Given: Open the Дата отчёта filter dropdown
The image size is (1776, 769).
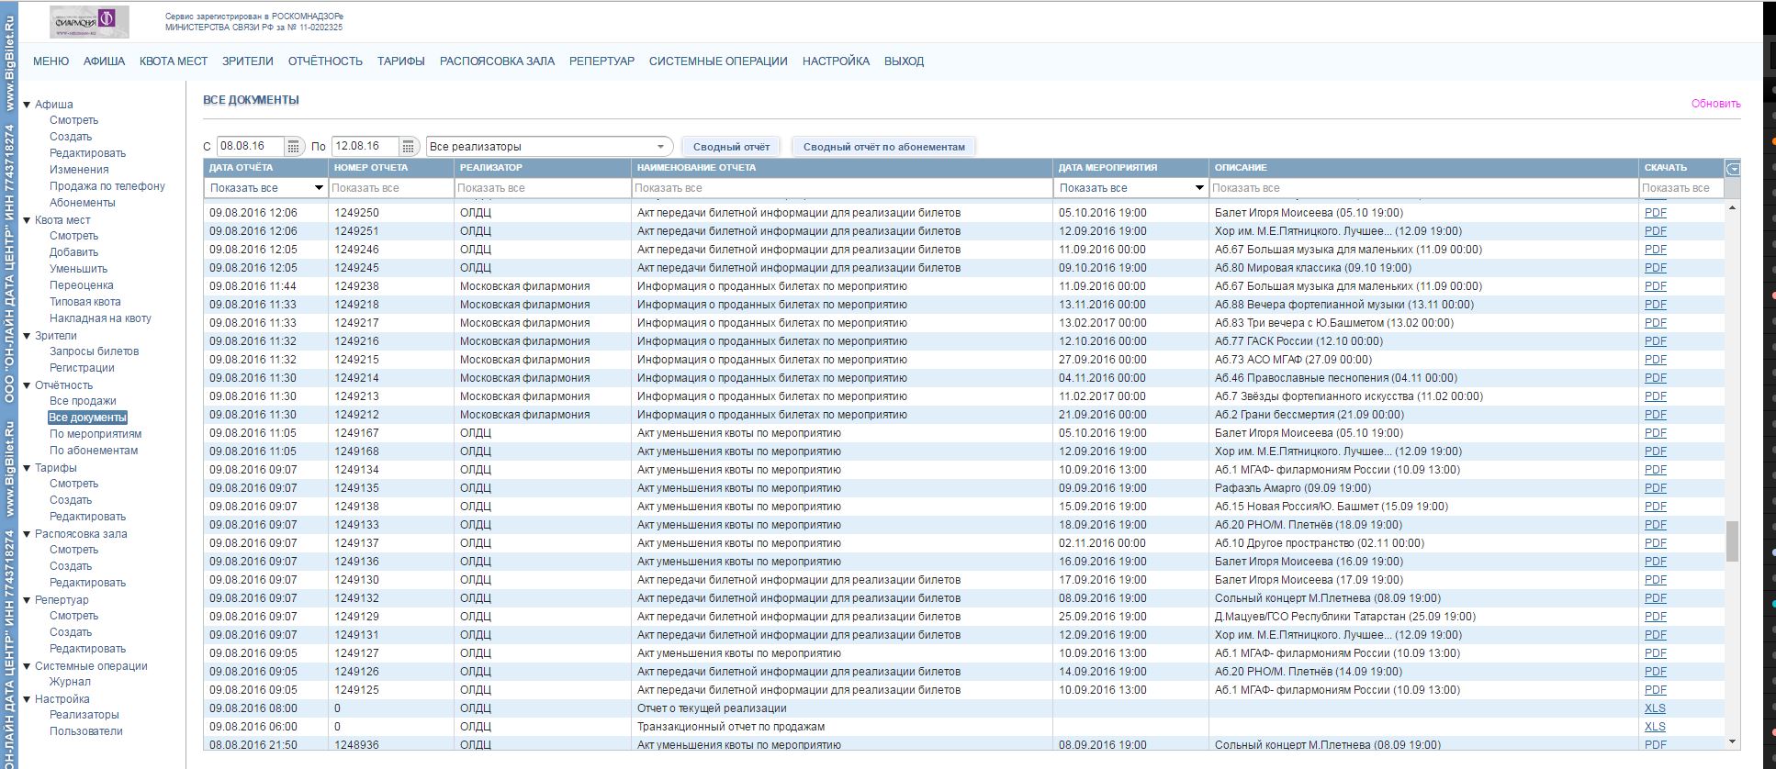Looking at the screenshot, I should tap(319, 188).
